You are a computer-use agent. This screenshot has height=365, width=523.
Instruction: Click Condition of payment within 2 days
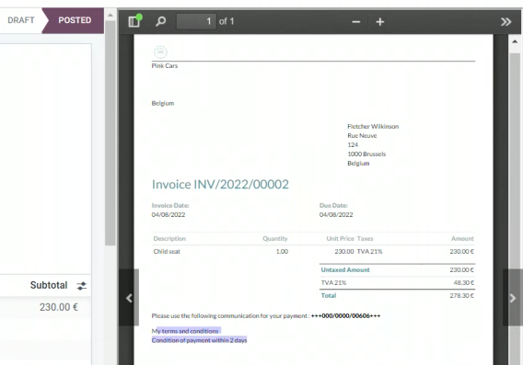(199, 340)
